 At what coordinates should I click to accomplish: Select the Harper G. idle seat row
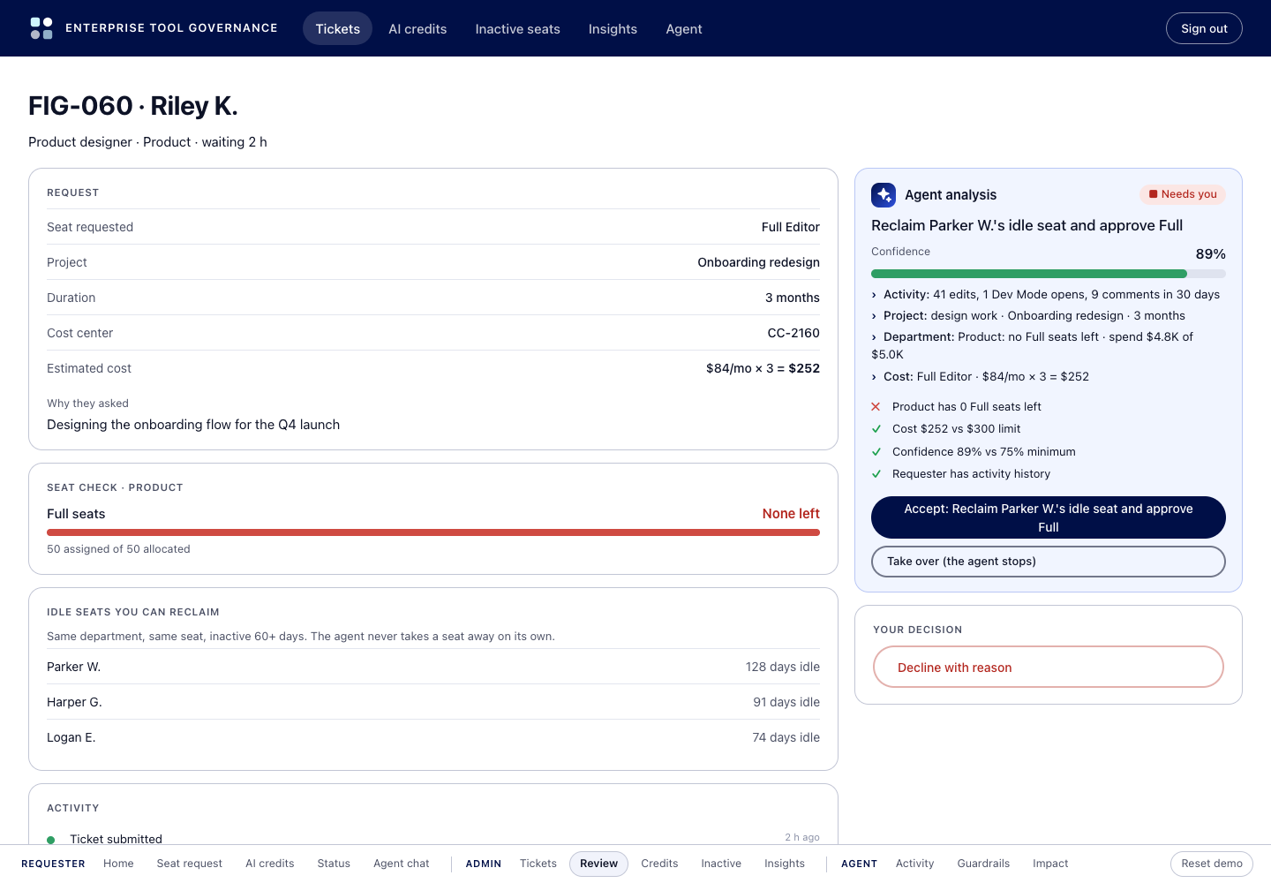(433, 702)
